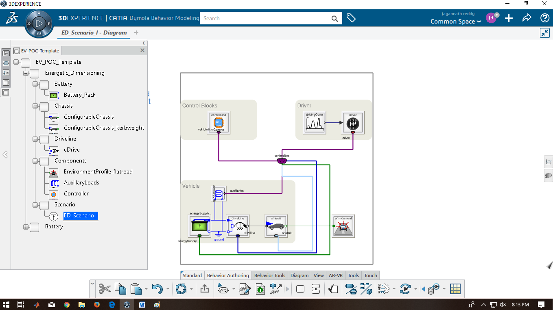
Task: Click the Cut scissors icon
Action: (105, 289)
